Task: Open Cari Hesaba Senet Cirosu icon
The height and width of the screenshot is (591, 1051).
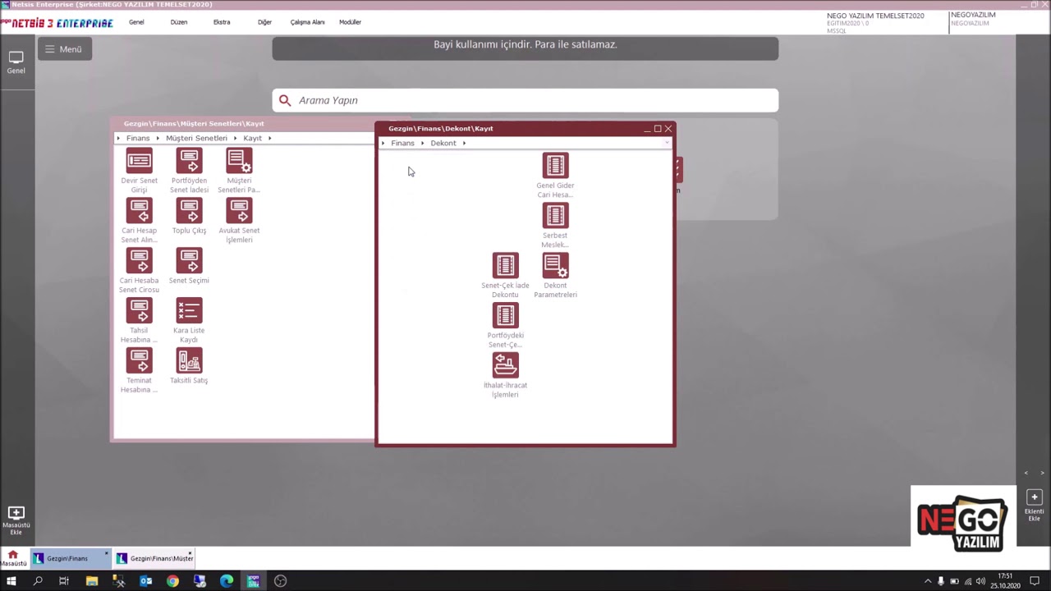Action: tap(139, 261)
